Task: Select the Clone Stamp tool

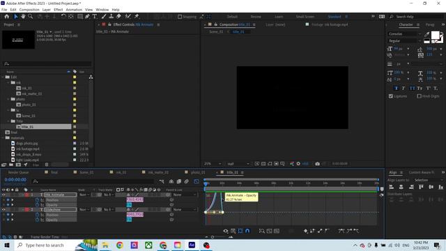Action: tap(111, 17)
